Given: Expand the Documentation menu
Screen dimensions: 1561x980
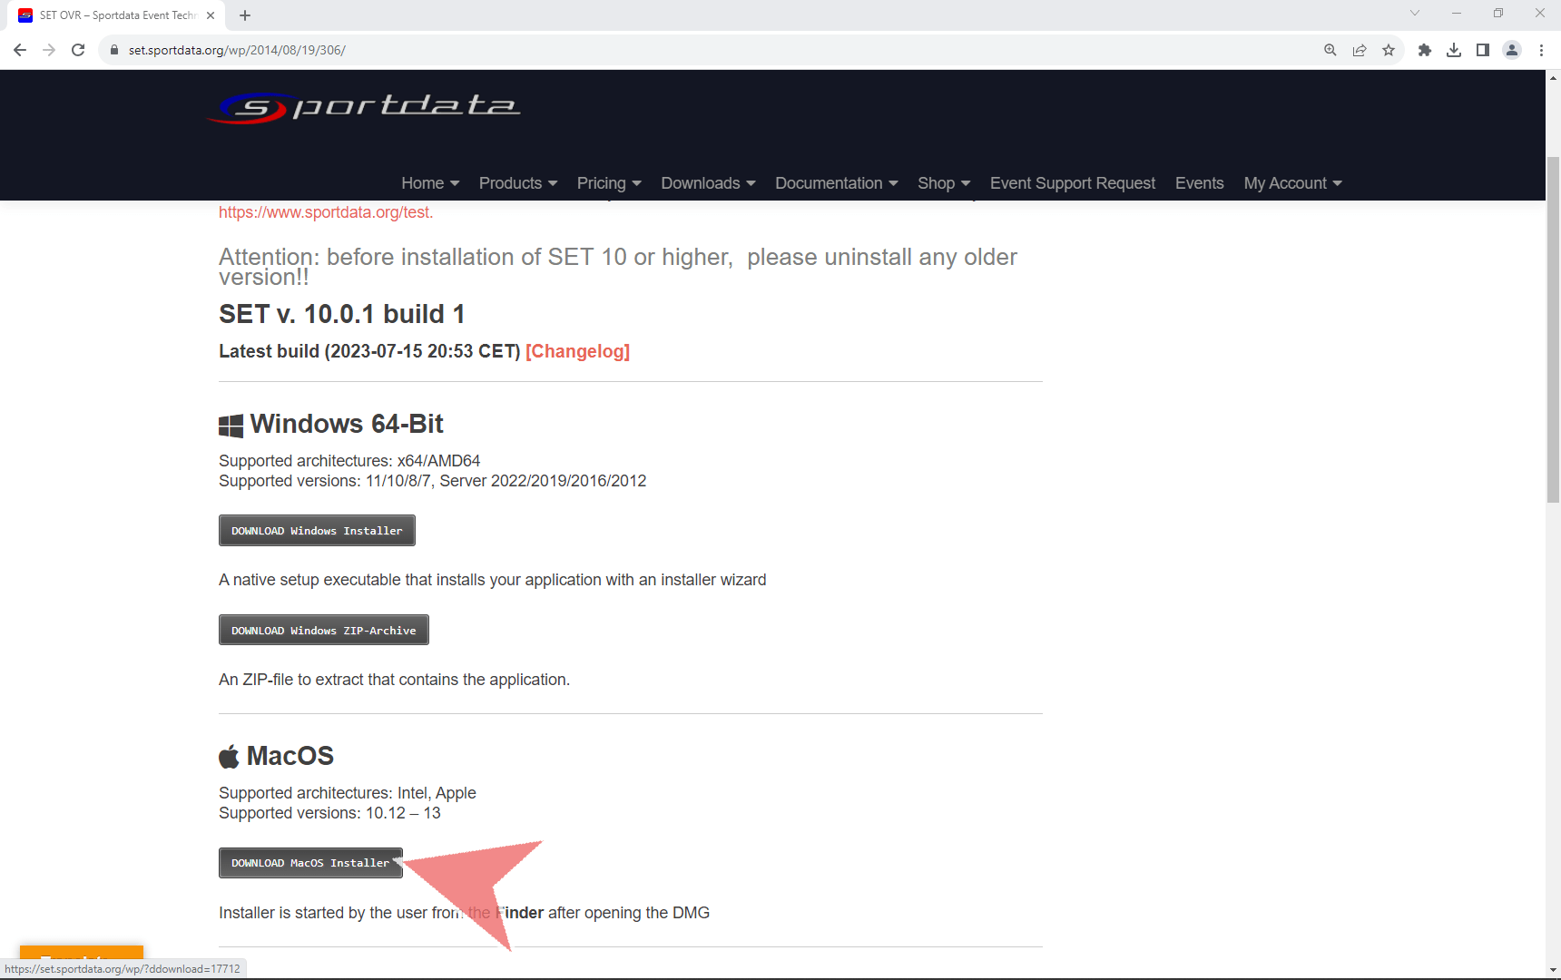Looking at the screenshot, I should coord(837,183).
